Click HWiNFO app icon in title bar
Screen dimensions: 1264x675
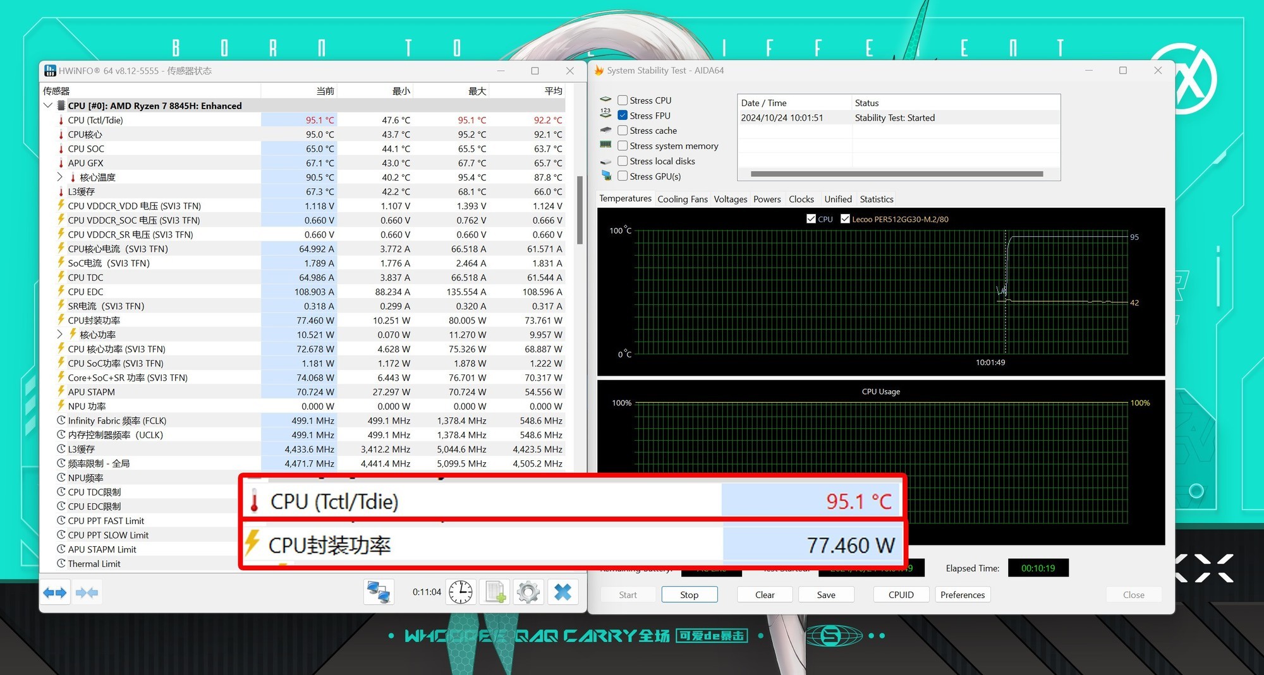50,71
